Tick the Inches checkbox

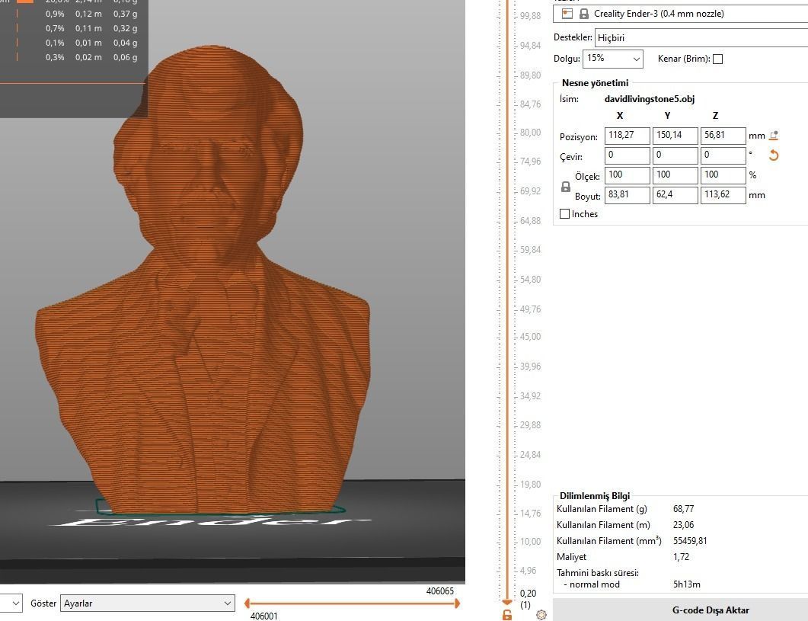pyautogui.click(x=565, y=213)
